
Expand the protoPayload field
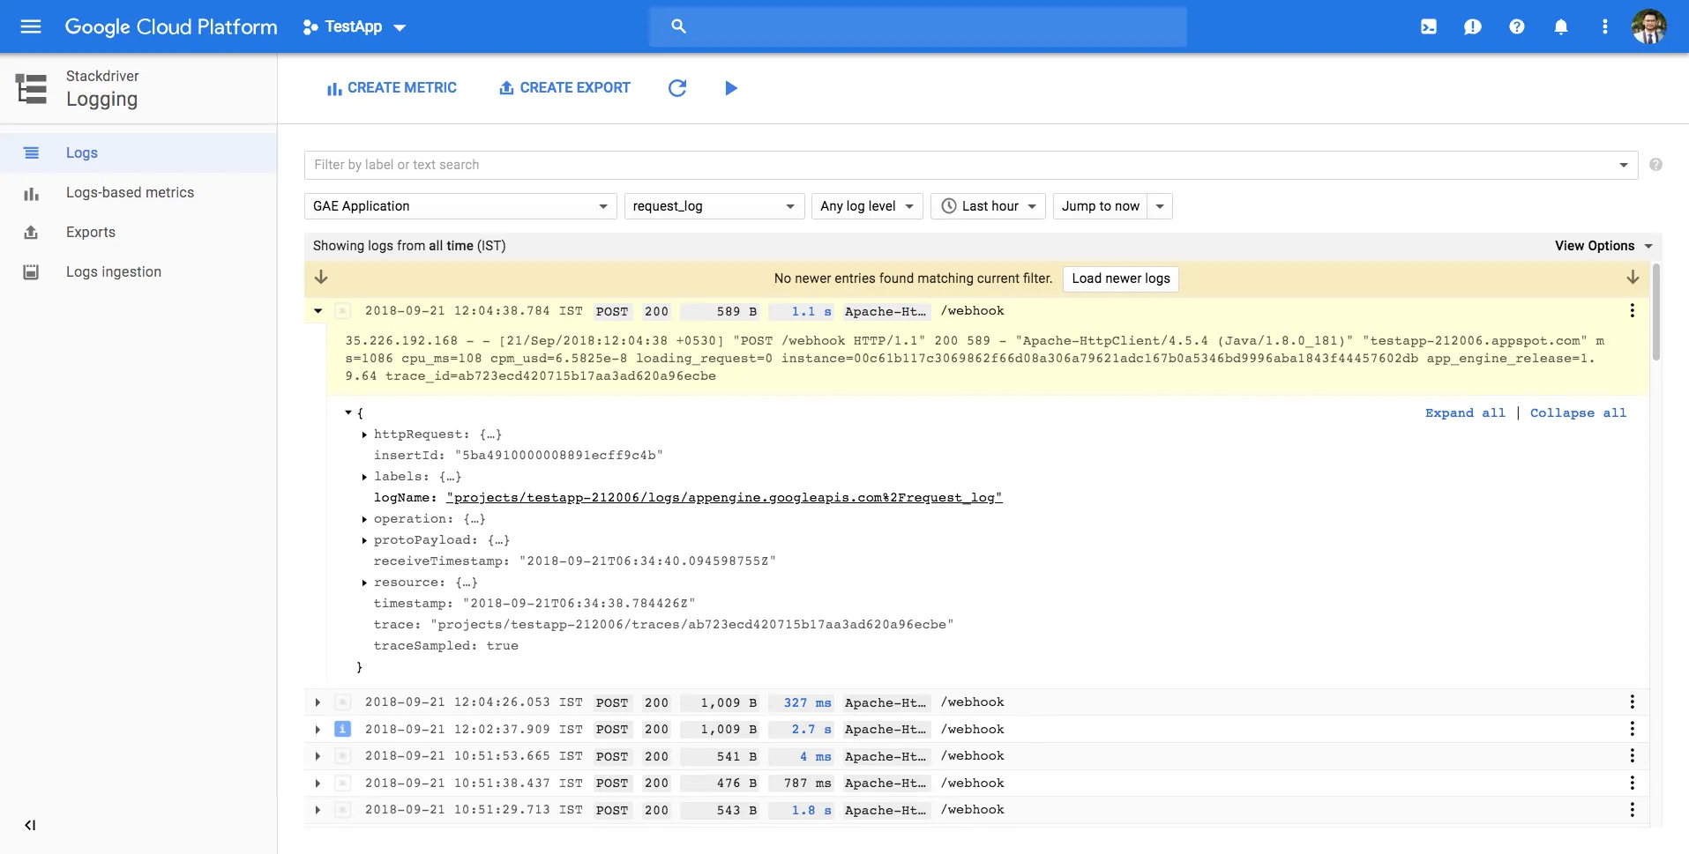coord(364,540)
